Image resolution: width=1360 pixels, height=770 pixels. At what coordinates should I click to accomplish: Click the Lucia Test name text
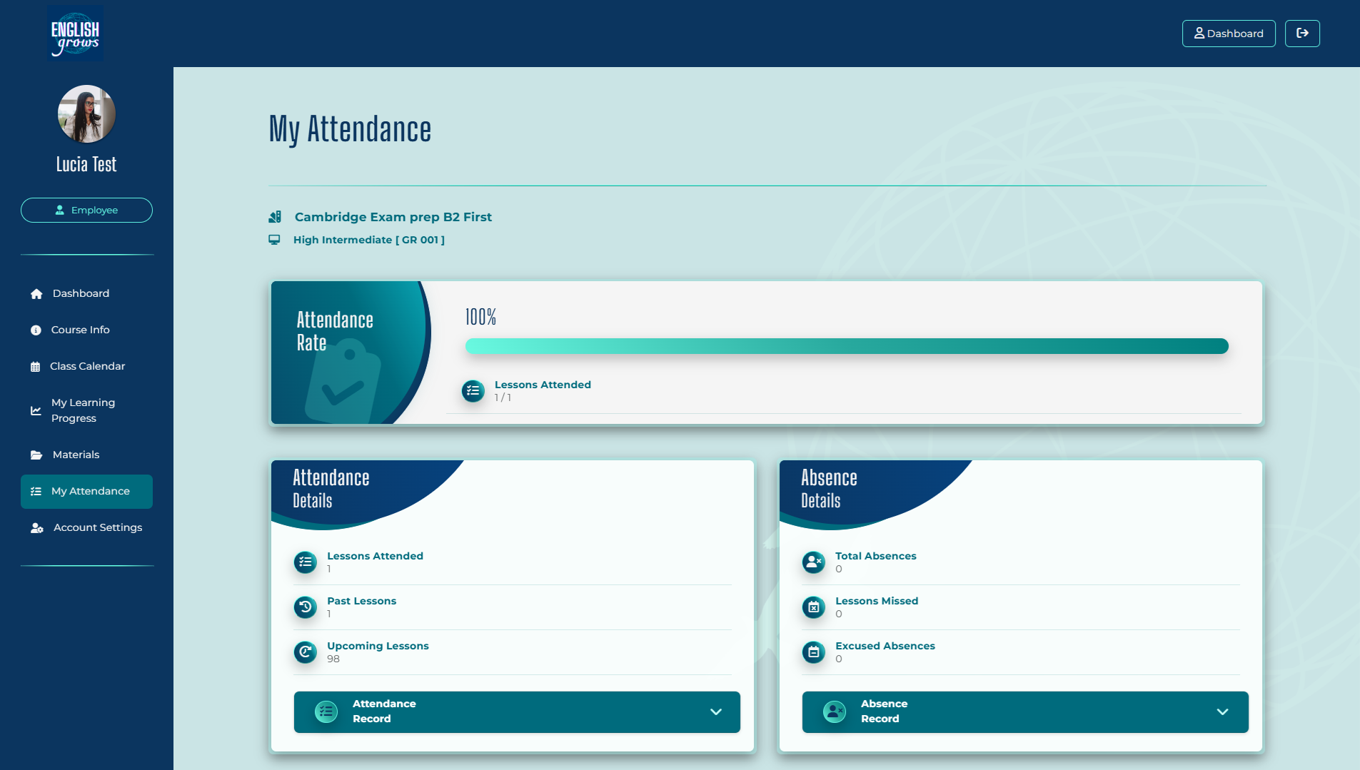86,165
